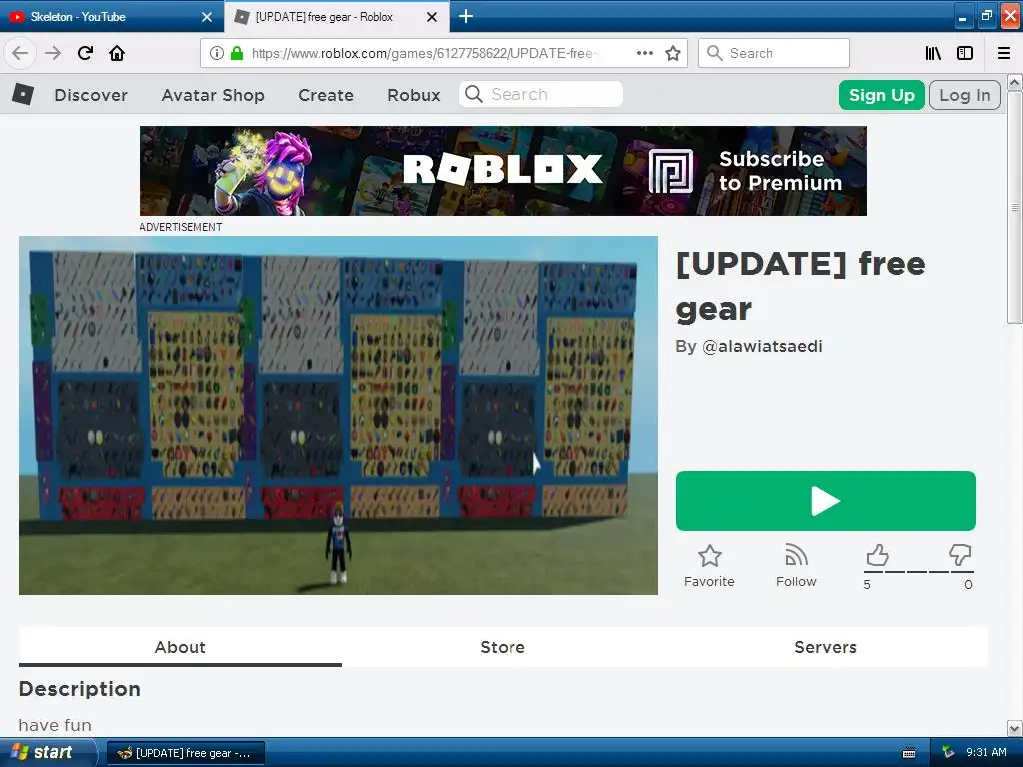Click the 'have fun' description text
Viewport: 1023px width, 767px height.
click(55, 725)
